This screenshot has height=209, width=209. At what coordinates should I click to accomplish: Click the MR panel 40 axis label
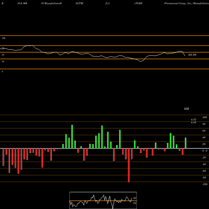(x=204, y=138)
